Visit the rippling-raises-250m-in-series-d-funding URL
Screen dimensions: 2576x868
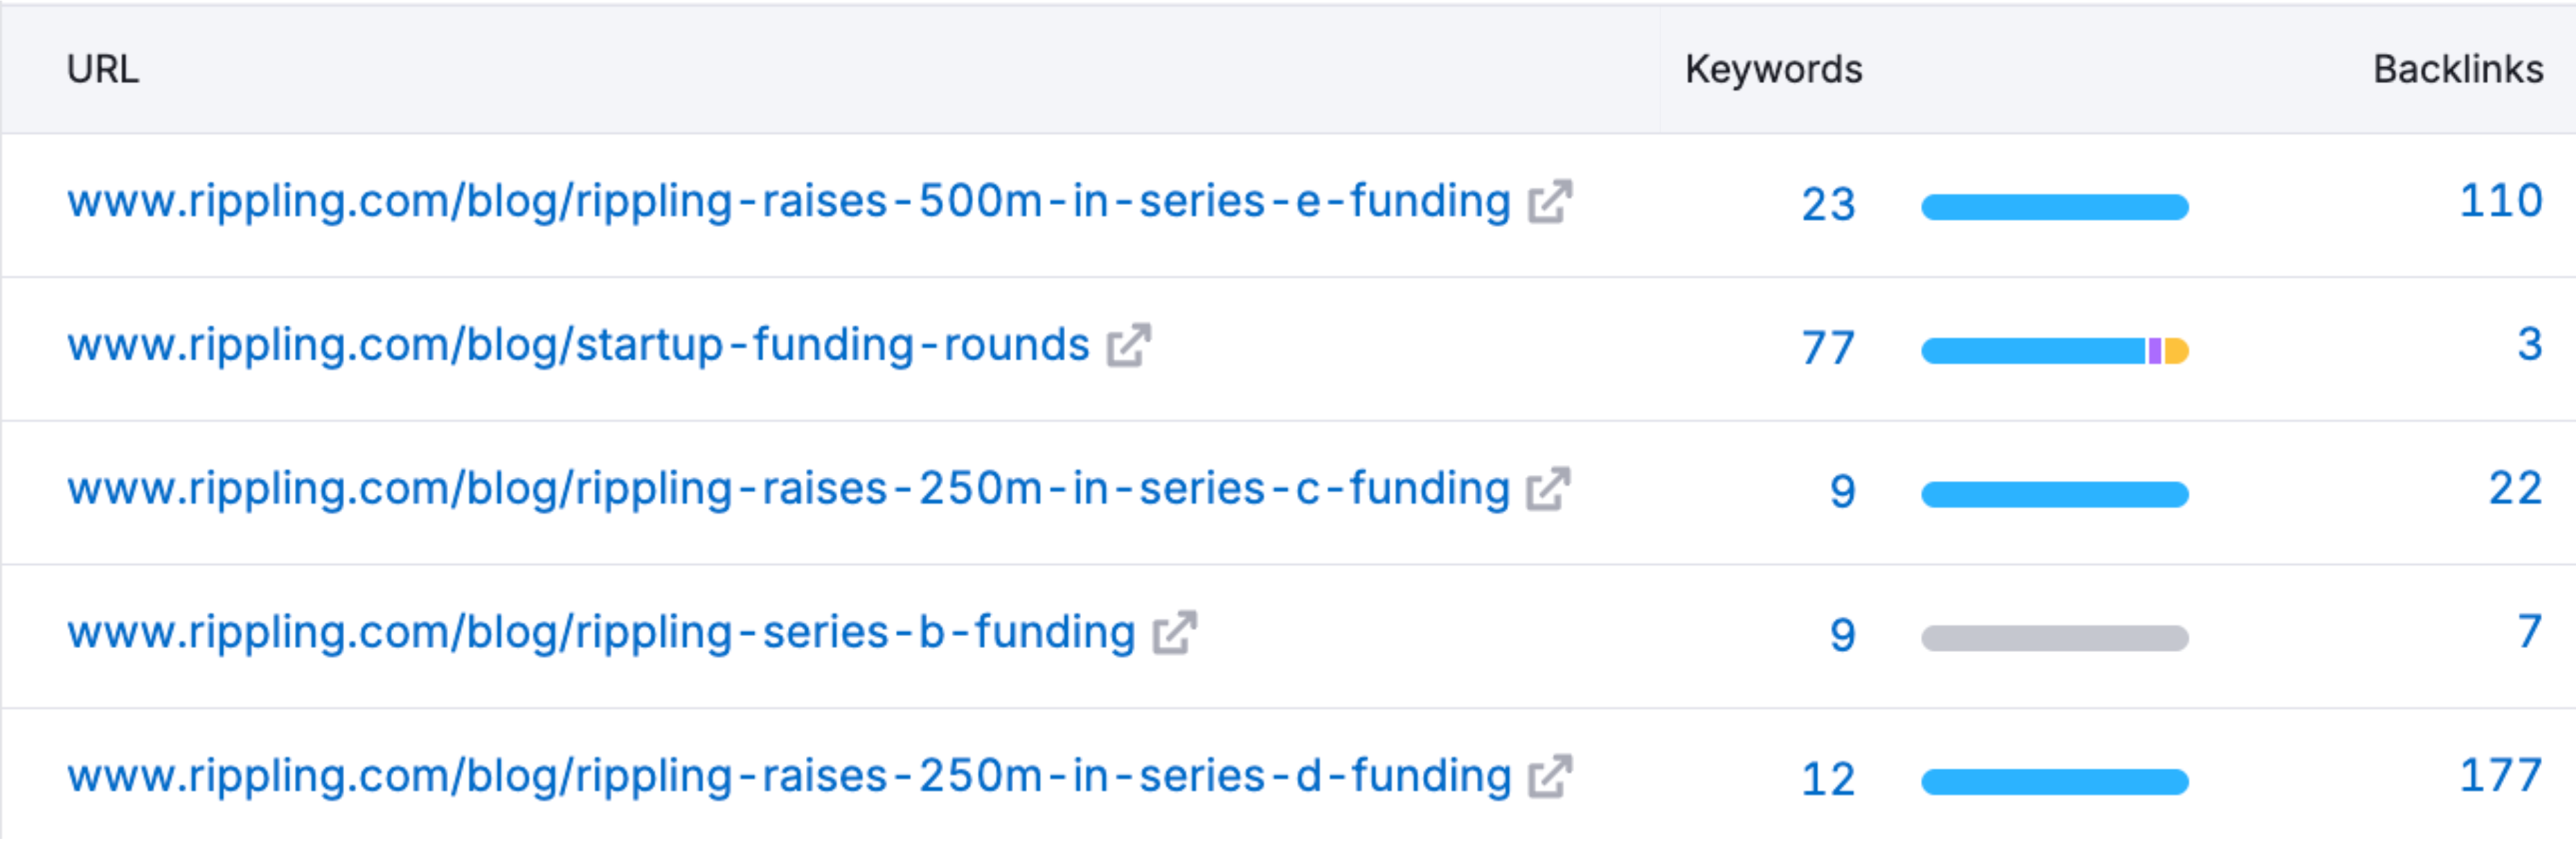pyautogui.click(x=789, y=778)
